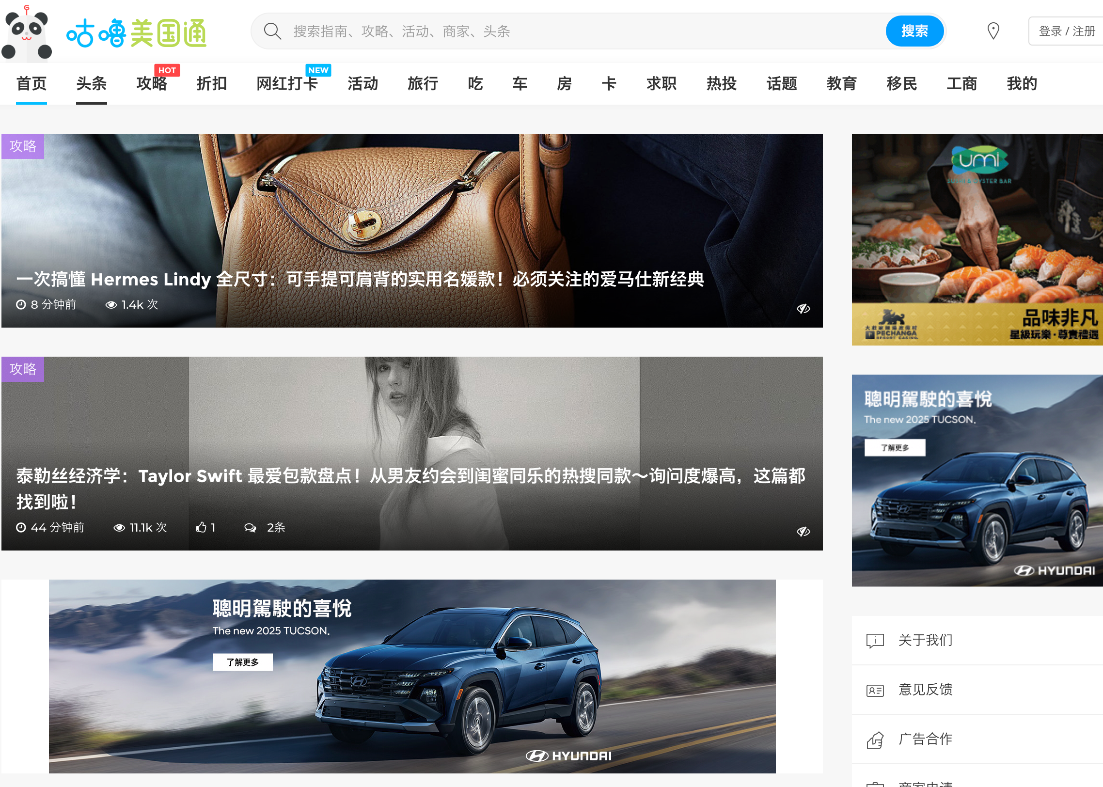The height and width of the screenshot is (787, 1103).
Task: Click the 意见反馈 feedback card icon
Action: click(x=875, y=690)
